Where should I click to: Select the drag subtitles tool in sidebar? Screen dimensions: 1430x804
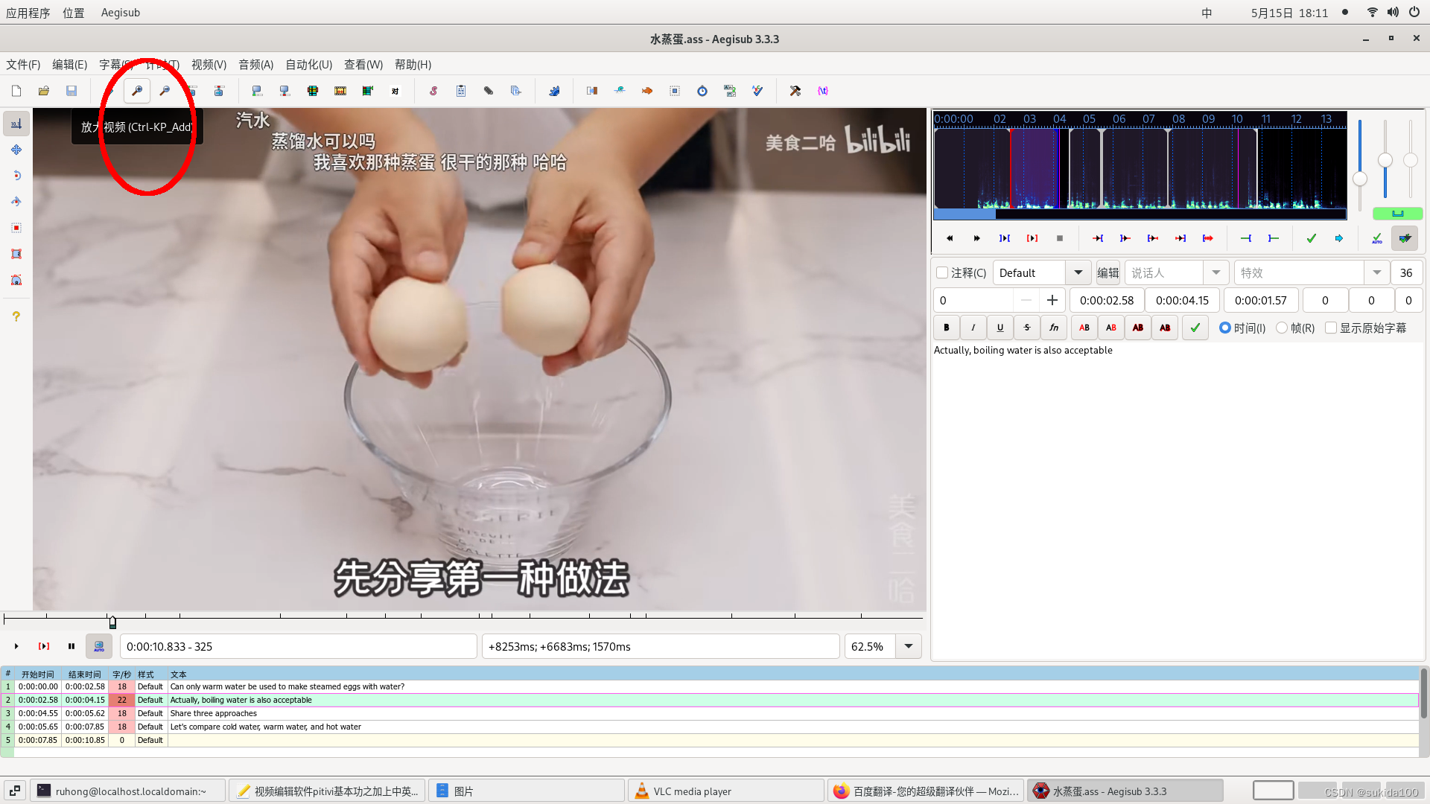(16, 150)
